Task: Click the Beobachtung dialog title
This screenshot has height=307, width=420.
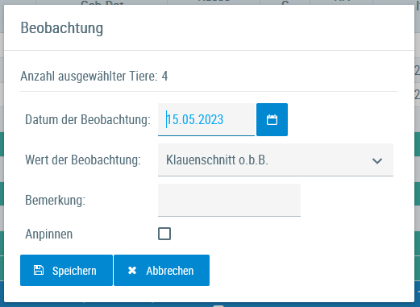Action: point(62,27)
